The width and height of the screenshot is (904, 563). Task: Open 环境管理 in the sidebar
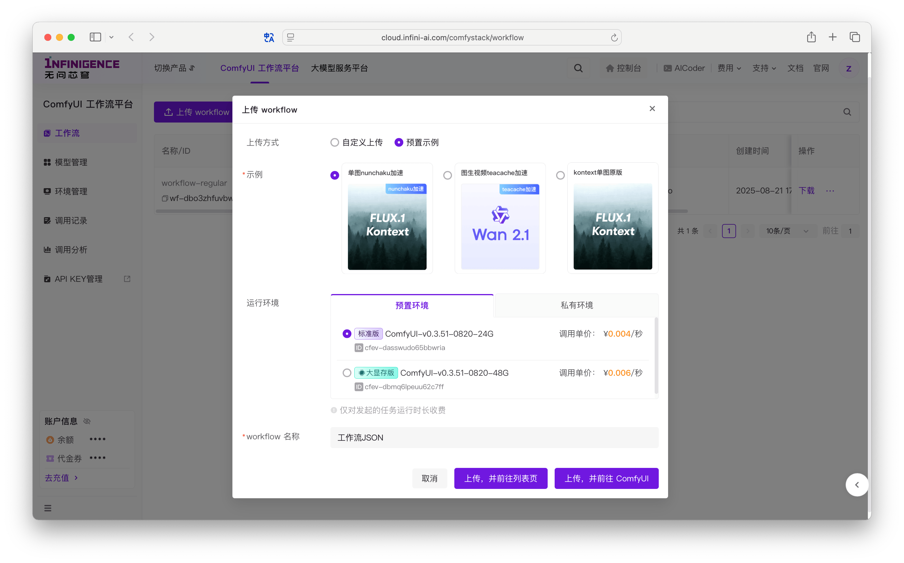tap(87, 191)
